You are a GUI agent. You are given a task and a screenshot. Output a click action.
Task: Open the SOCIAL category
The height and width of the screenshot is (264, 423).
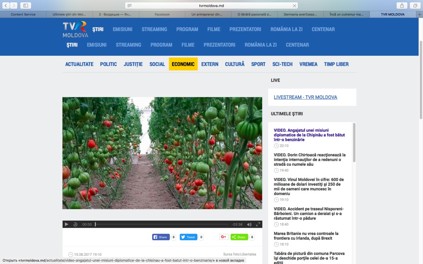pyautogui.click(x=157, y=64)
